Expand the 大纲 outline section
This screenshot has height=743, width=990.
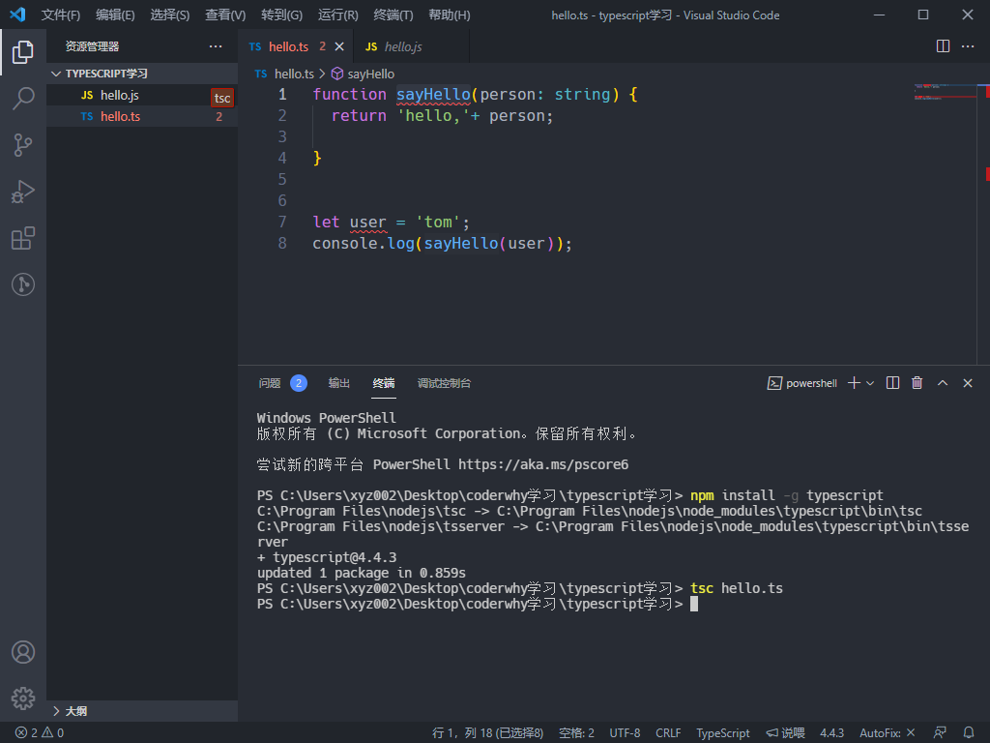coord(142,711)
